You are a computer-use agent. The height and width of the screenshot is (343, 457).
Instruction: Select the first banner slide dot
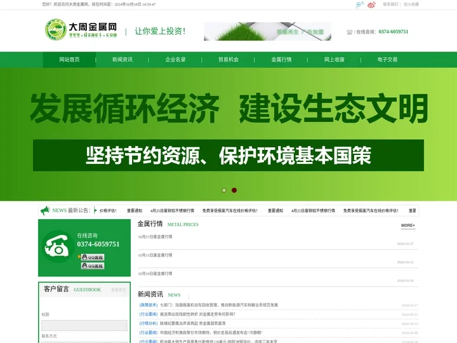224,190
